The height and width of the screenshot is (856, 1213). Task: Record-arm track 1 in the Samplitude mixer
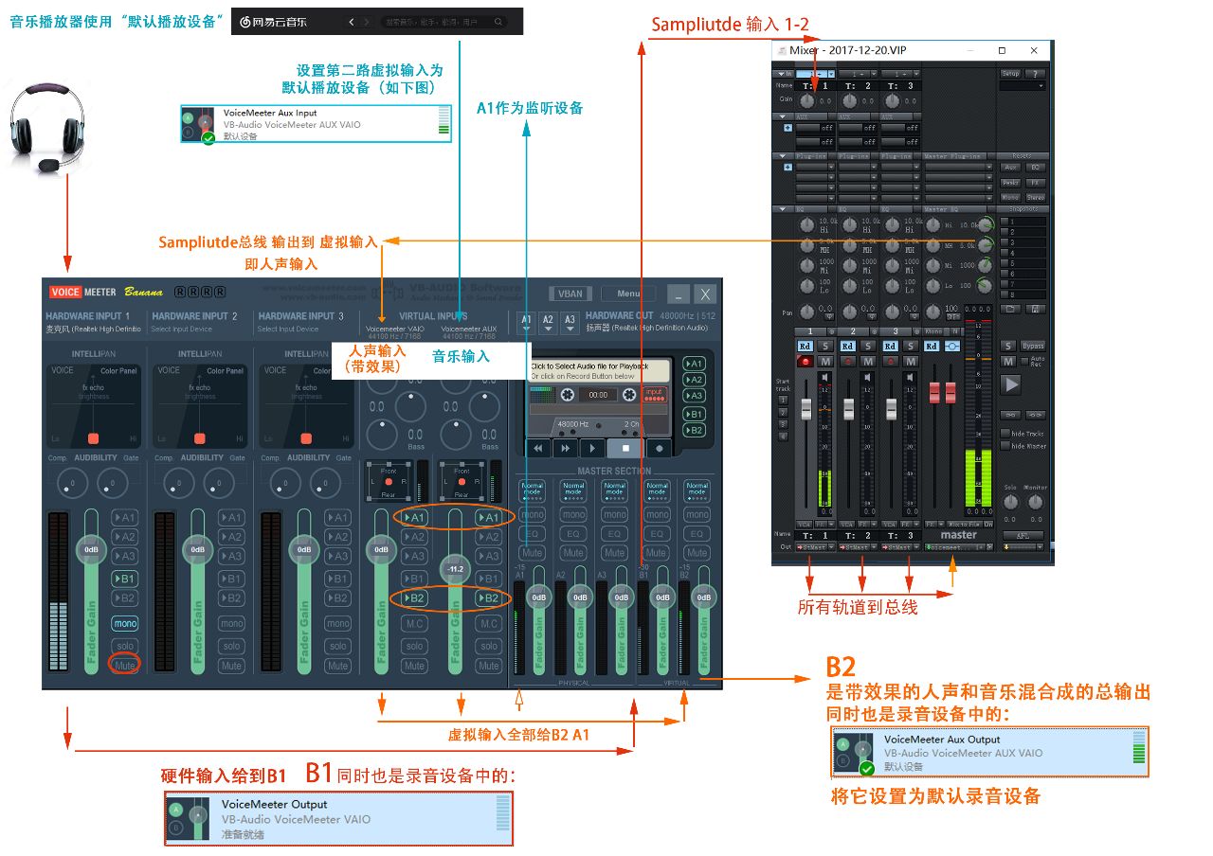(x=806, y=361)
